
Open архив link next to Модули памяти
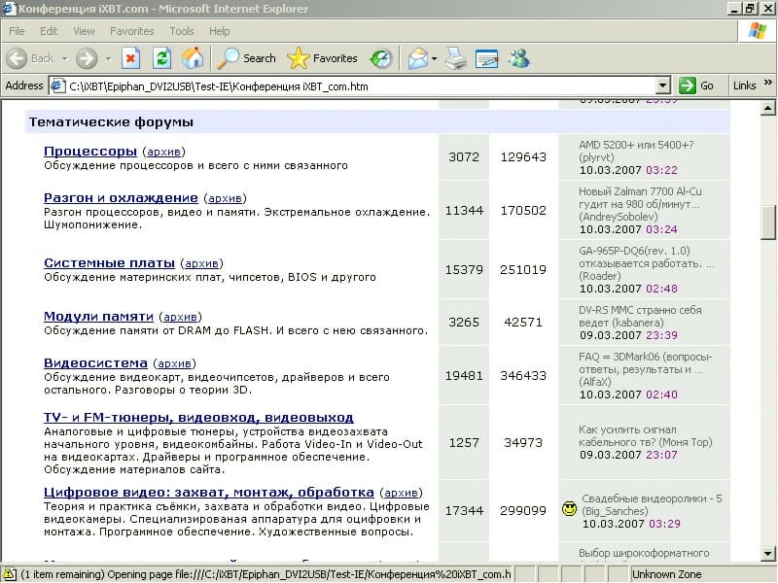[x=181, y=317]
